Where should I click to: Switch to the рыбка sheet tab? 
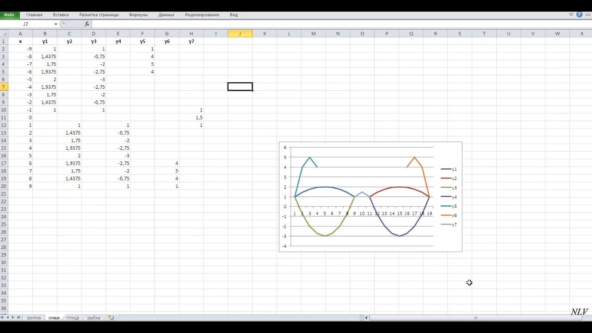click(x=93, y=318)
